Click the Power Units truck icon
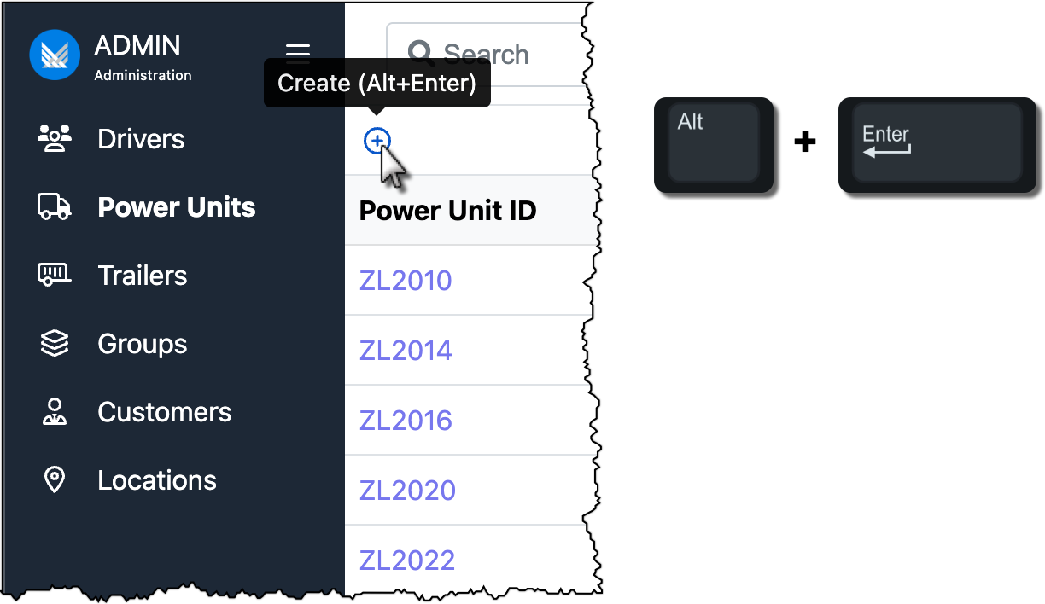Screen dimensions: 1045x604 point(55,206)
